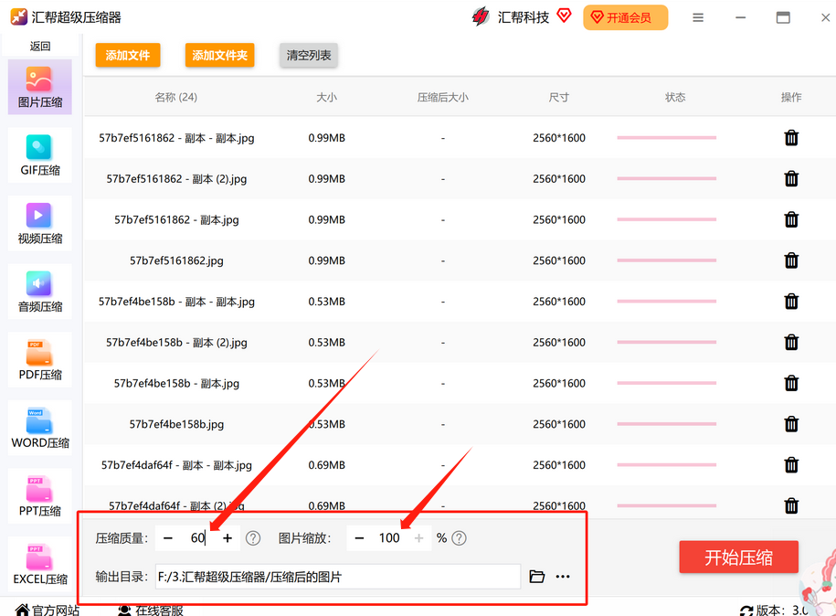Open the 音频压缩 sidebar tool
Viewport: 836px width, 616px height.
coord(40,292)
